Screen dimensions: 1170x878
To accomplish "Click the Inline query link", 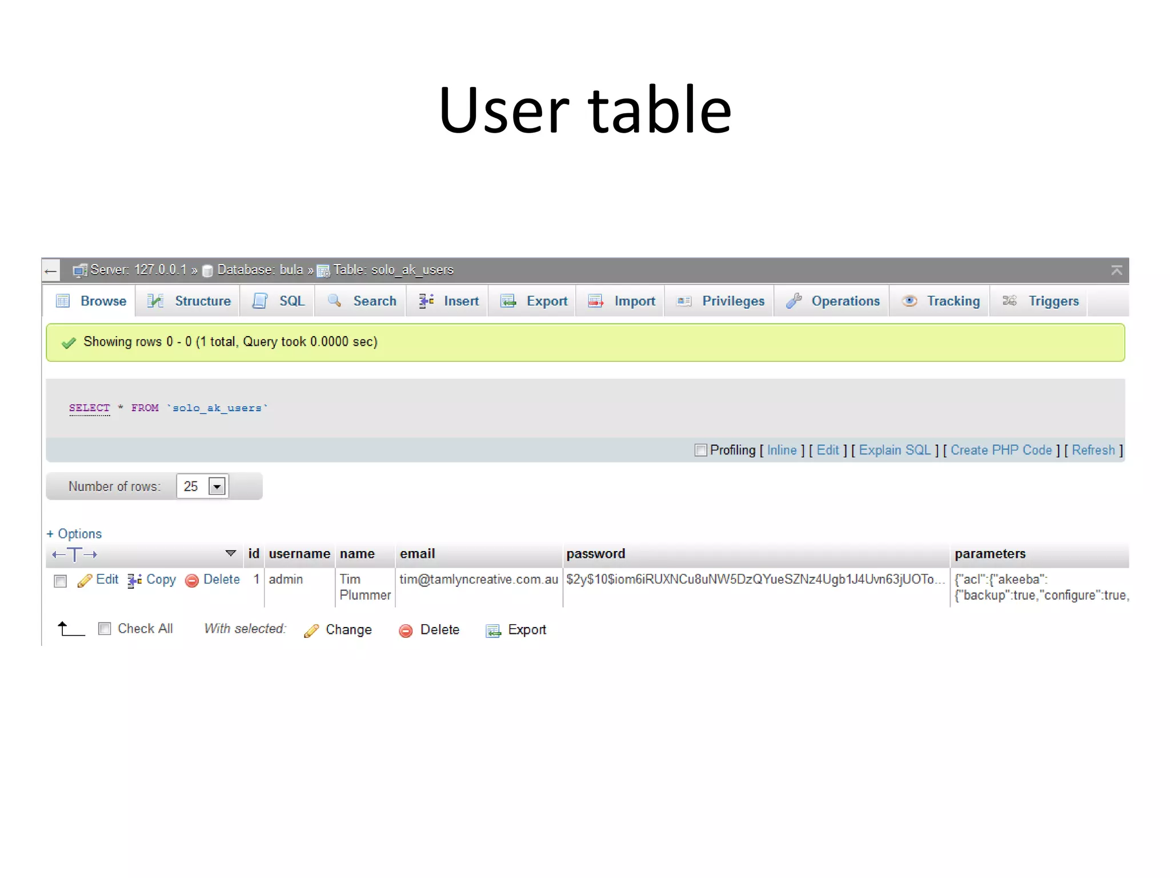I will coord(782,450).
